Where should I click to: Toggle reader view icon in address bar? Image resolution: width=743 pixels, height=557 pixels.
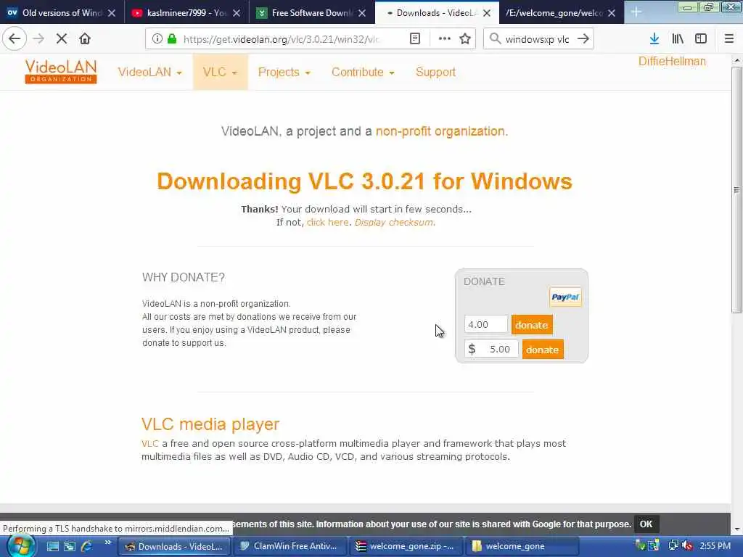414,39
